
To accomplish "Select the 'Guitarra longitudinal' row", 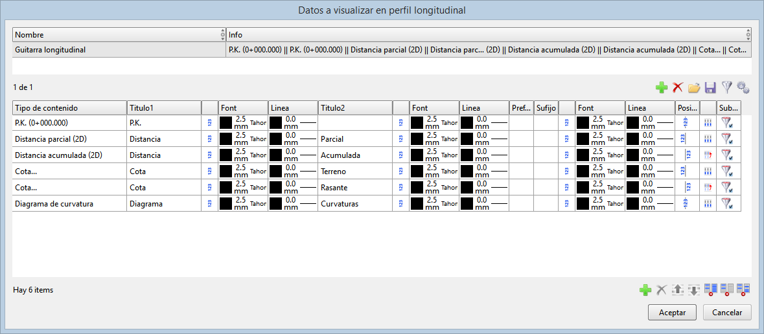I will 382,50.
